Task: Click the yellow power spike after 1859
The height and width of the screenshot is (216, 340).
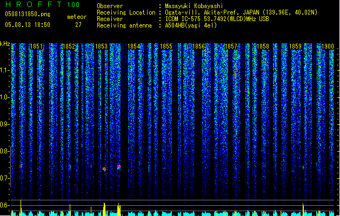Action: coord(303,210)
